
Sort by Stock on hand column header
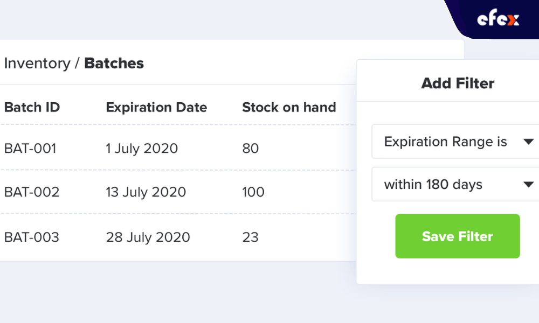pyautogui.click(x=289, y=108)
